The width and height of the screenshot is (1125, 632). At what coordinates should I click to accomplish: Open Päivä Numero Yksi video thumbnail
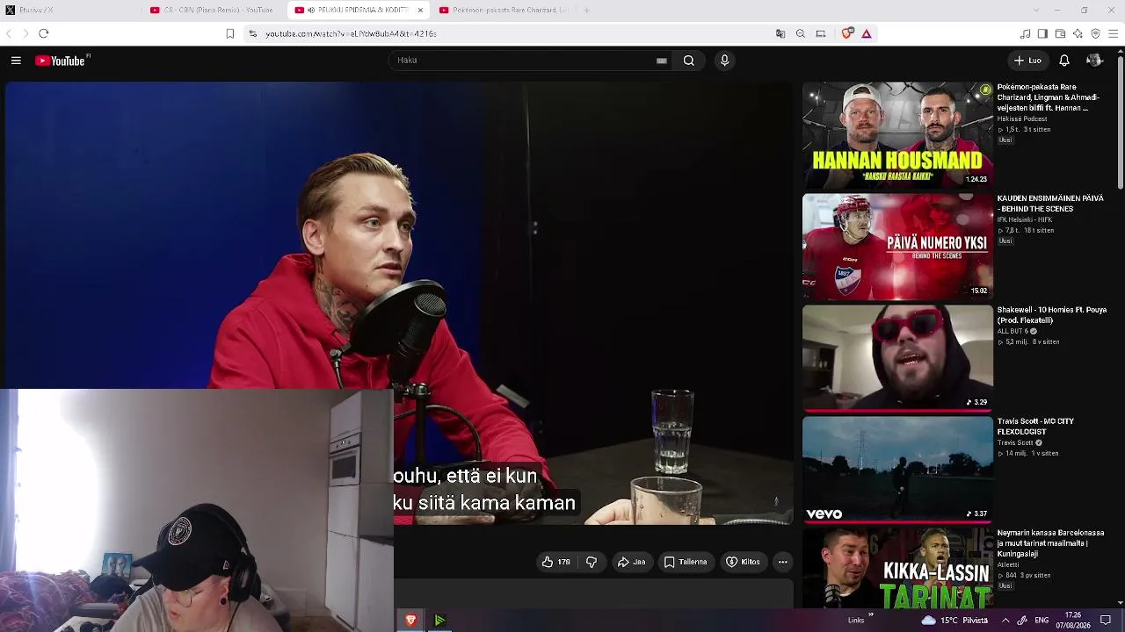click(x=897, y=247)
